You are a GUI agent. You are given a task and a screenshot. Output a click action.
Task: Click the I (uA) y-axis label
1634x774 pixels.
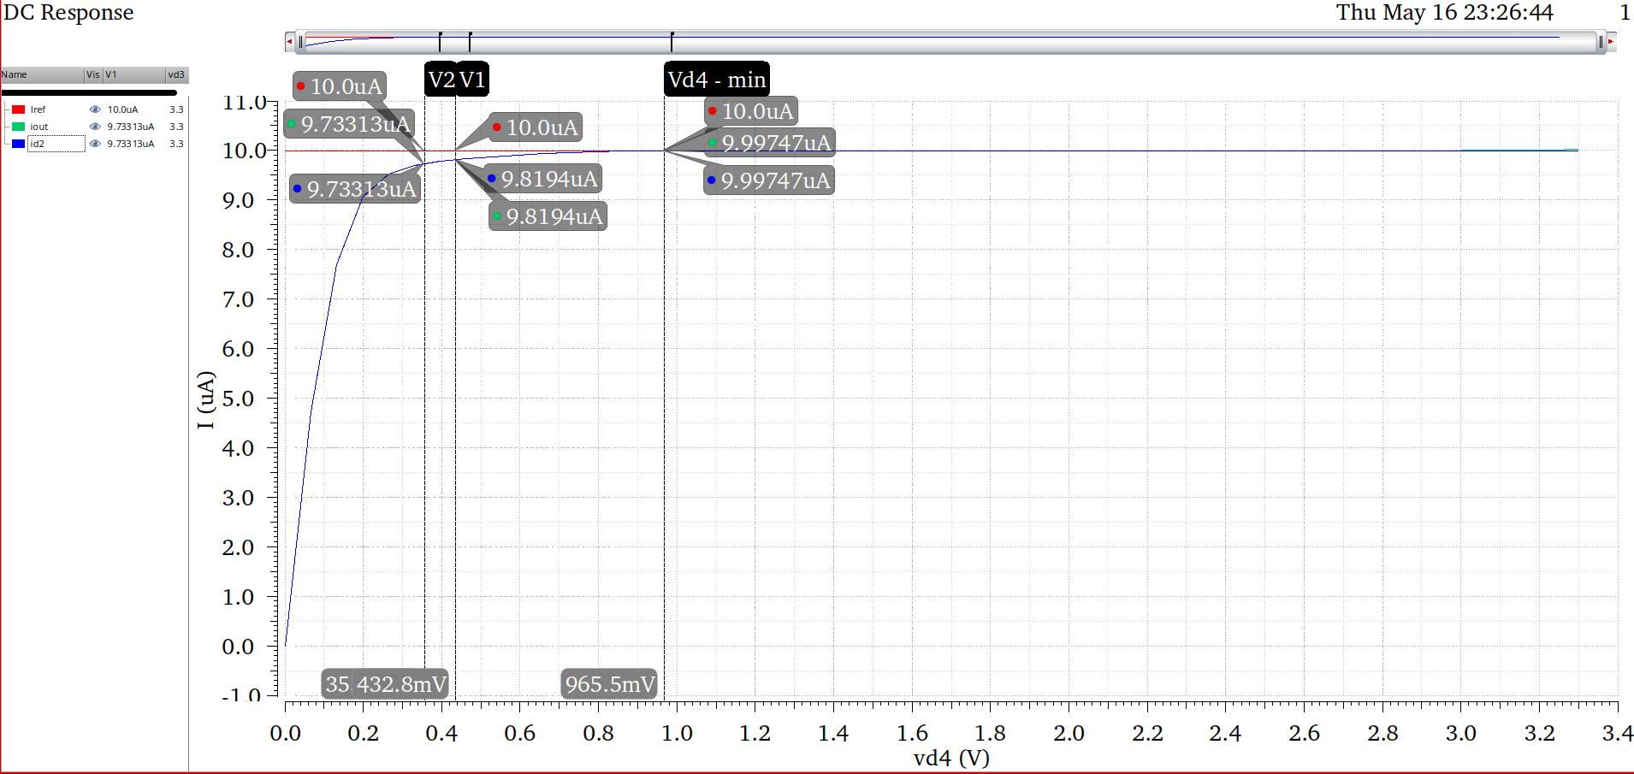tap(205, 399)
